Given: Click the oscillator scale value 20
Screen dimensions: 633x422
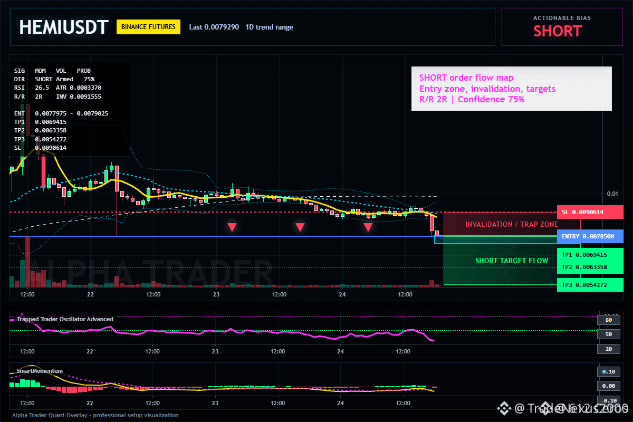Looking at the screenshot, I should tap(608, 349).
